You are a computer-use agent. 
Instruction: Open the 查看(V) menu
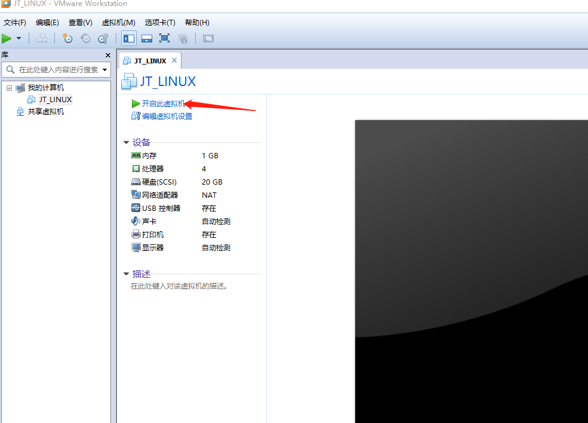[x=80, y=23]
